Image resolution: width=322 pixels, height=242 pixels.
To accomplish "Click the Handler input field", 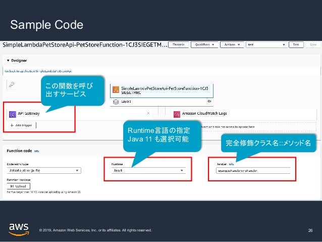I will point(253,171).
